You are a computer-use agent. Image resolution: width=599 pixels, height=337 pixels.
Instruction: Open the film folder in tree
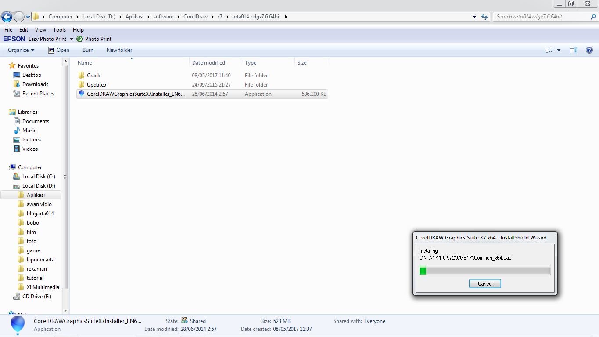tap(31, 232)
